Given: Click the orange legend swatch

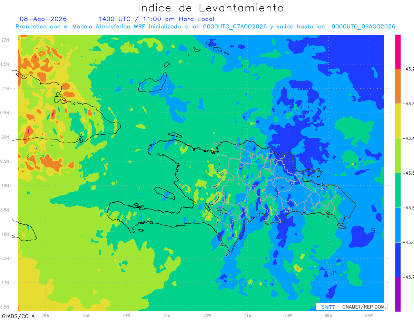Looking at the screenshot, I should (398, 86).
